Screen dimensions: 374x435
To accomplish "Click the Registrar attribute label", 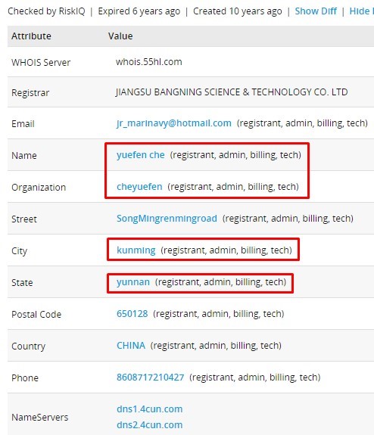I will (x=30, y=92).
